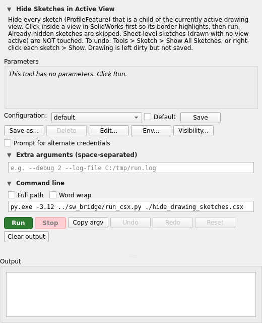The width and height of the screenshot is (262, 323).
Task: Collapse the Command line section
Action: (x=9, y=183)
